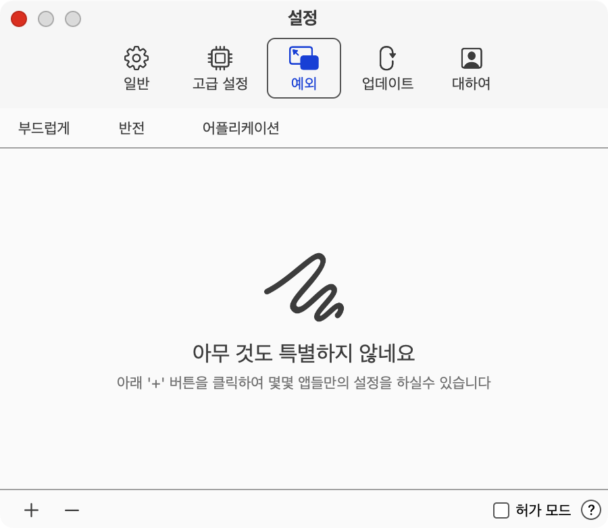Open the 업데이트 refresh icon pane

click(x=387, y=68)
